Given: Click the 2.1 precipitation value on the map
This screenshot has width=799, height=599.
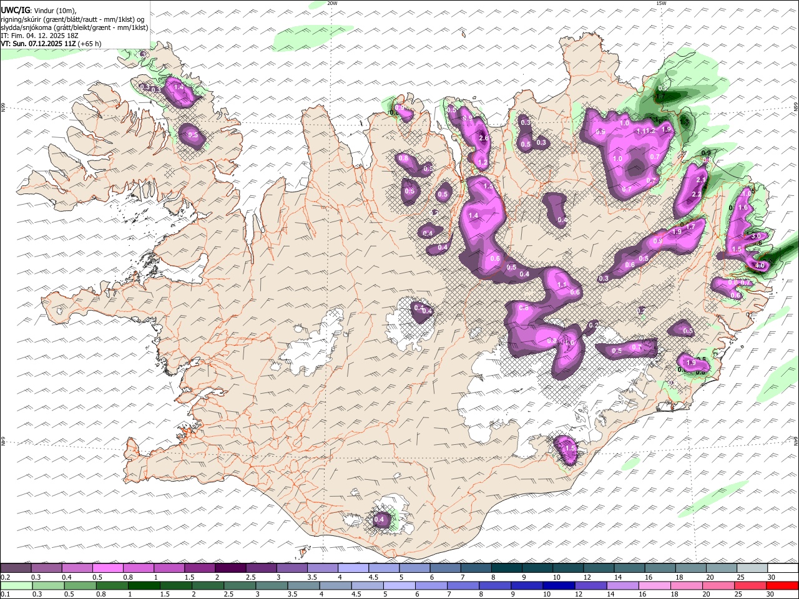Looking at the screenshot, I should [700, 180].
